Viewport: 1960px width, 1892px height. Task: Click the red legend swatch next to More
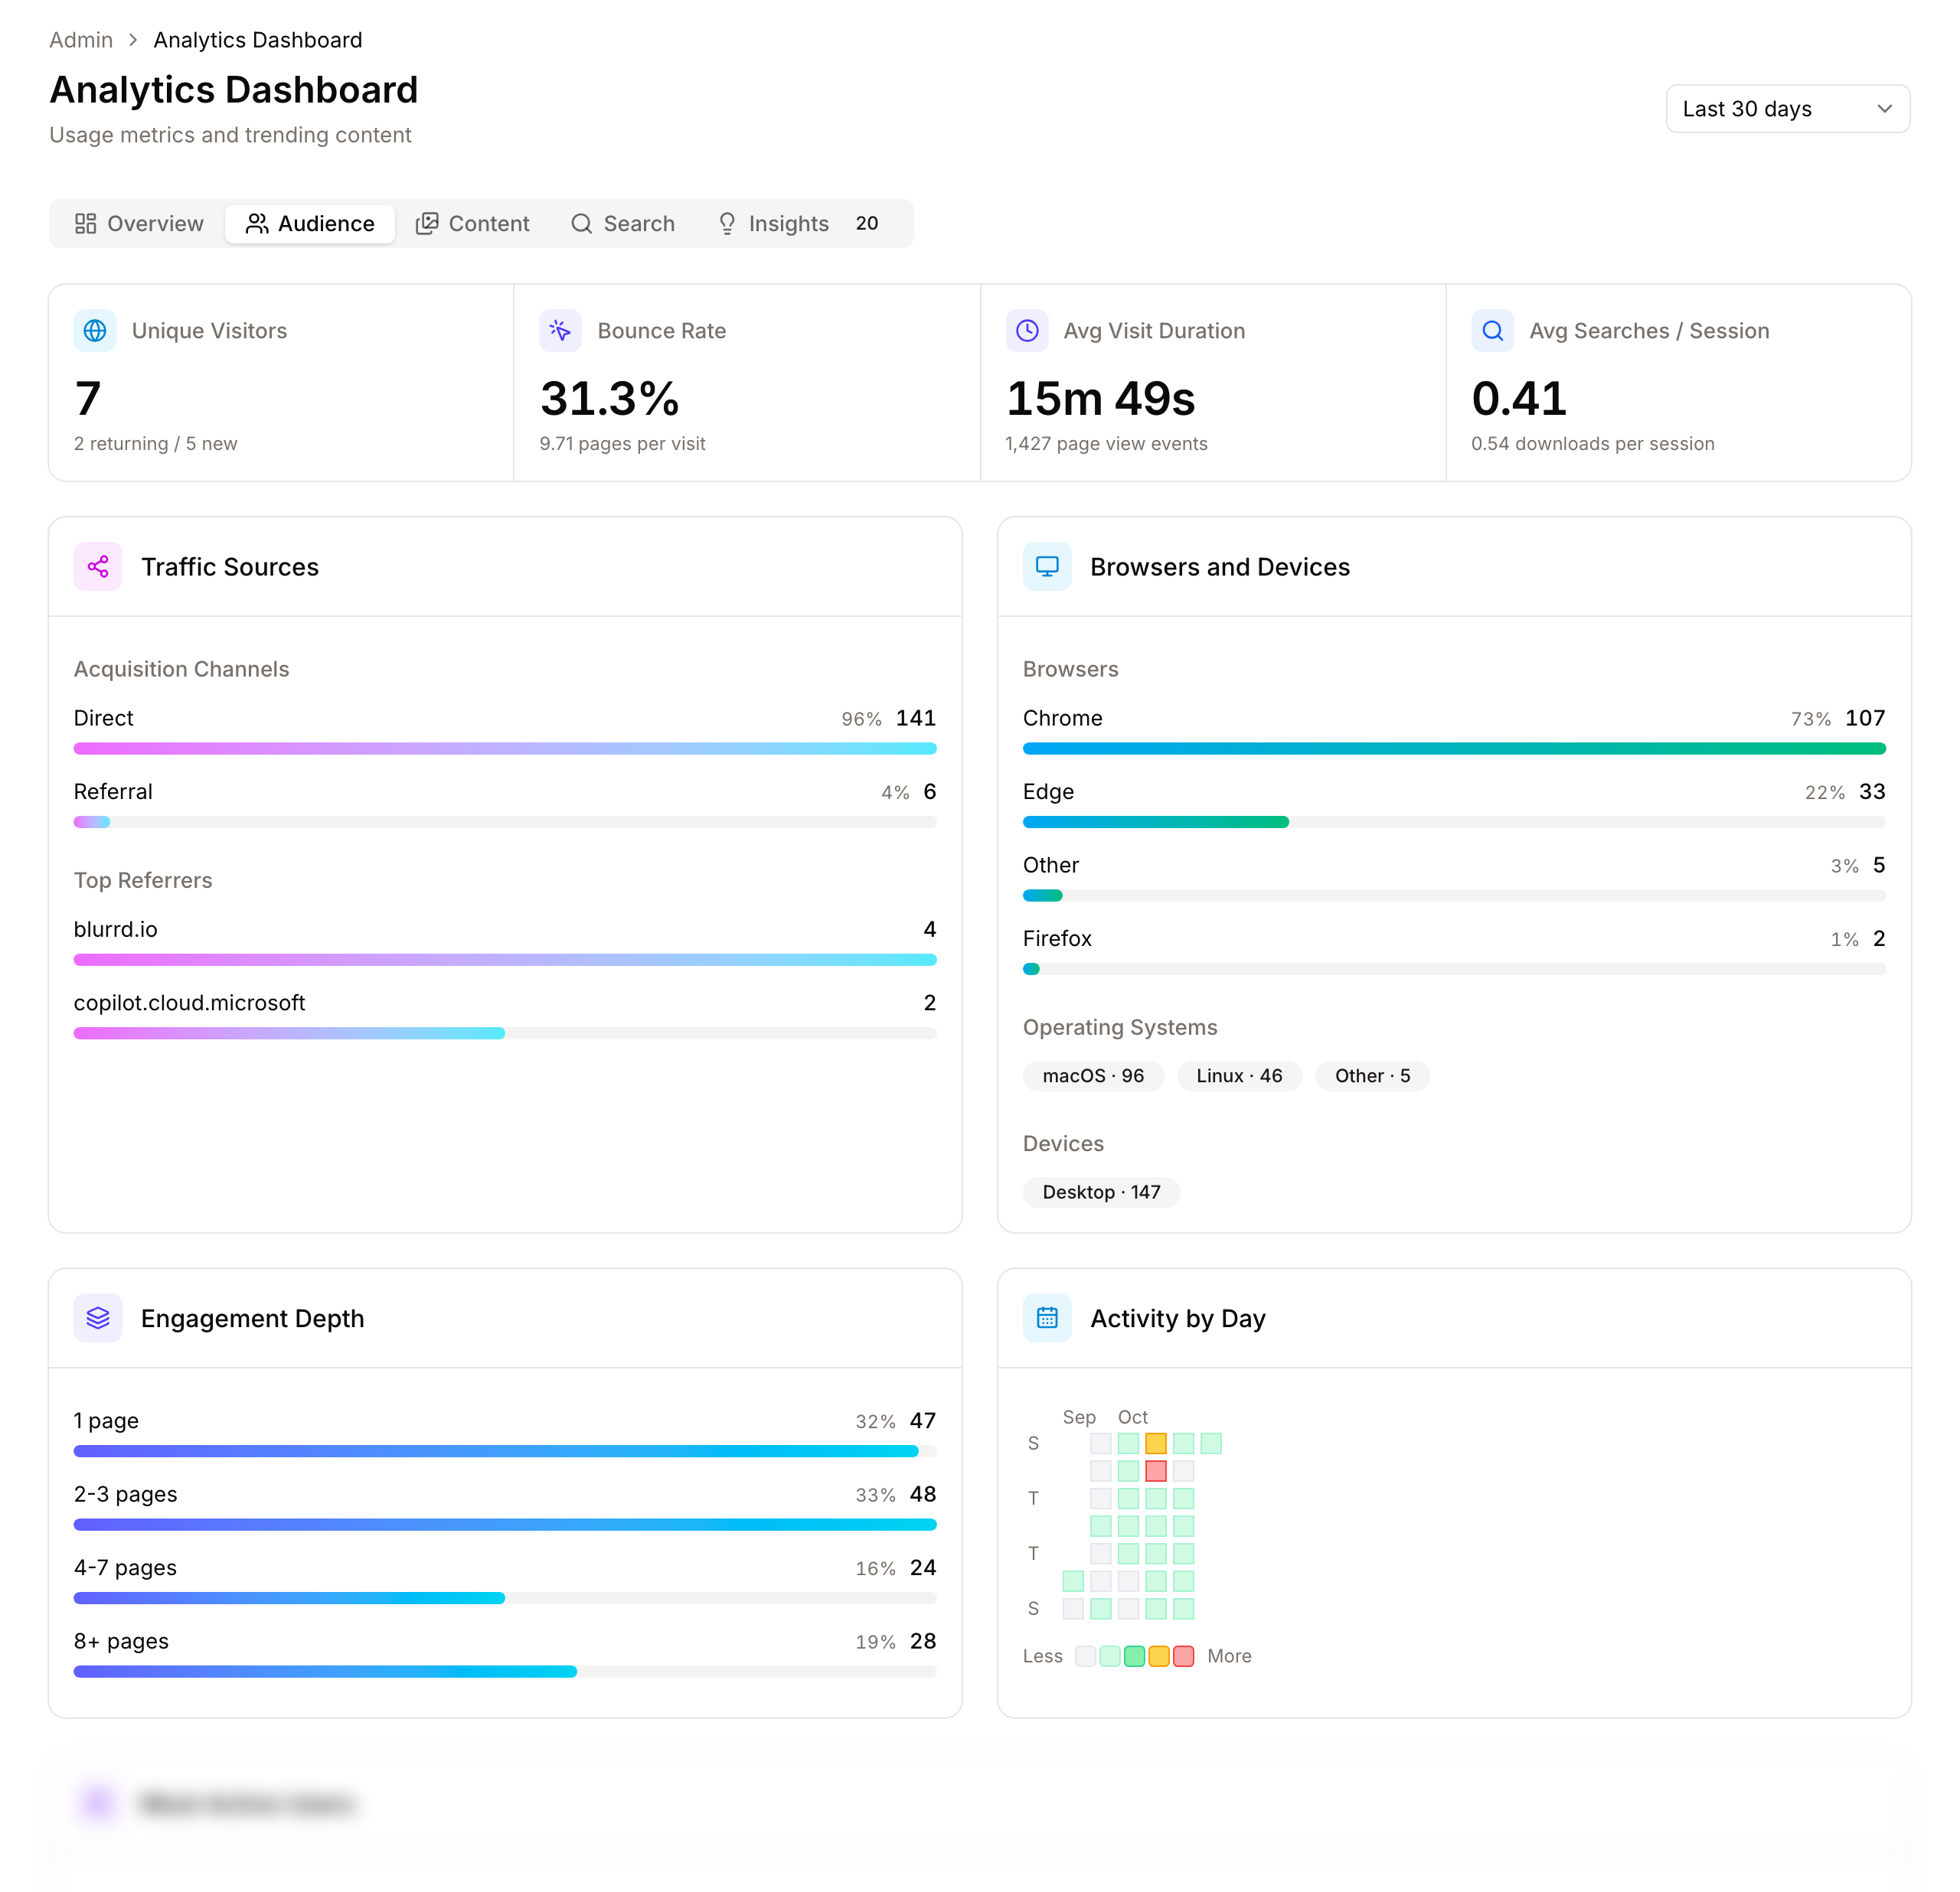(x=1183, y=1656)
